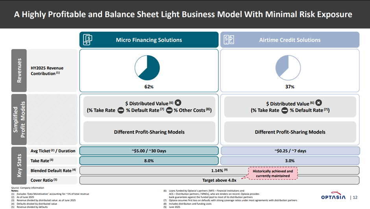This screenshot has width=370, height=209.
Task: Click the multiply icon in Micro Financing formula
Action: tap(178, 103)
